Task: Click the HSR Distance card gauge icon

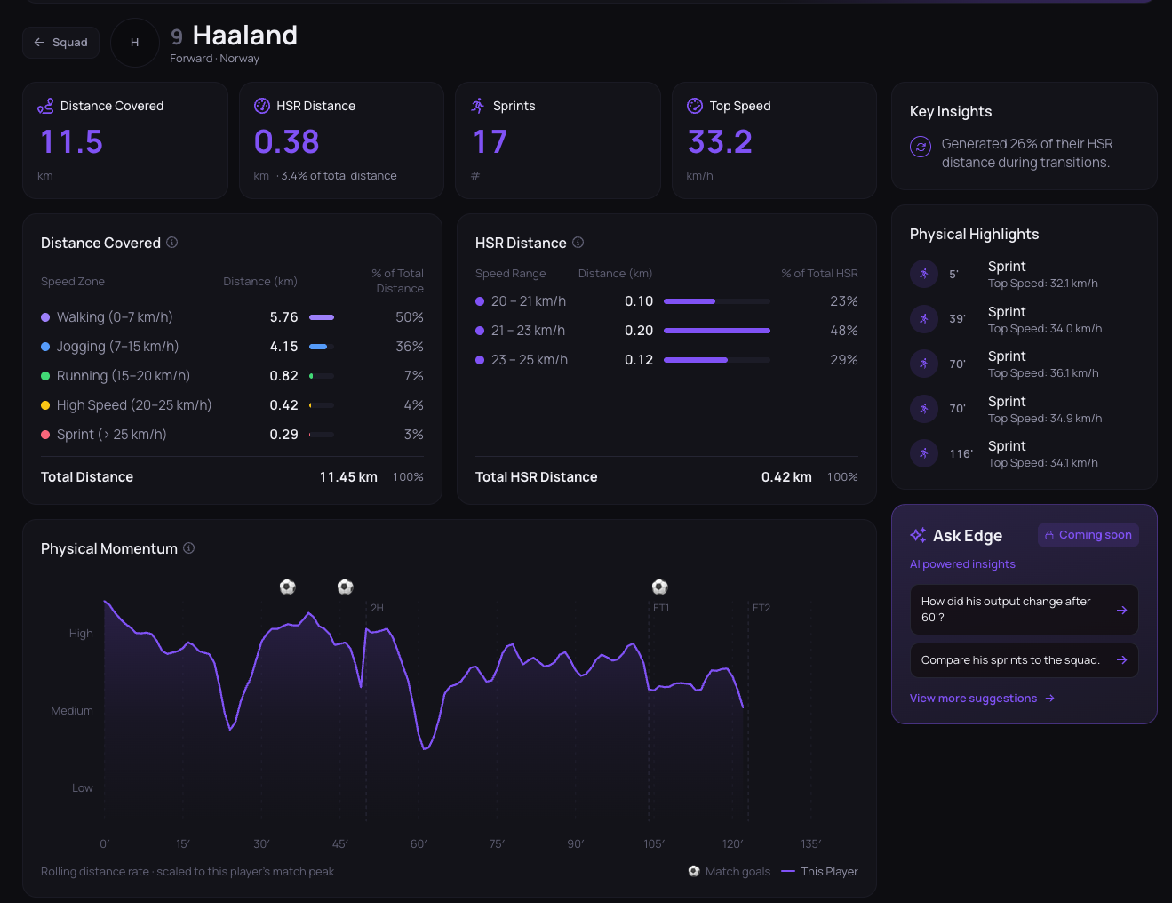Action: pos(262,106)
